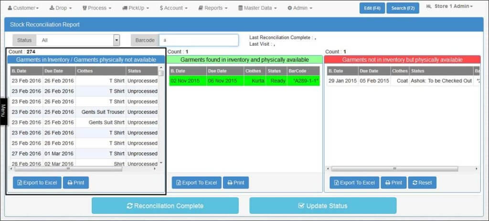489x221 pixels.
Task: Click the Search (F2) button
Action: point(403,8)
